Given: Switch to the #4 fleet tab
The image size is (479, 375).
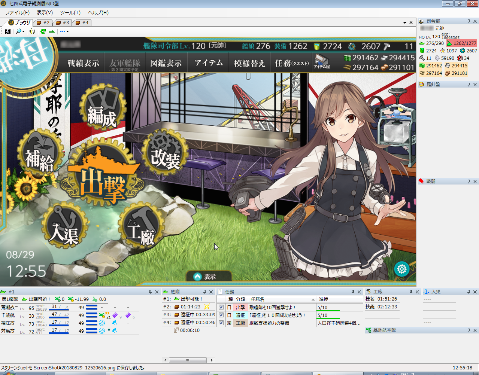Looking at the screenshot, I should click(82, 23).
